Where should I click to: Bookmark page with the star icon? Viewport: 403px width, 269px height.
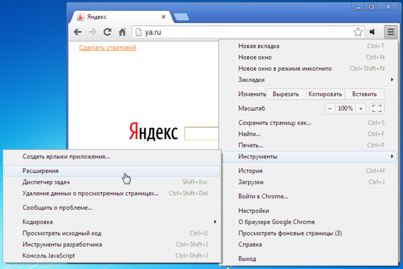(x=358, y=32)
